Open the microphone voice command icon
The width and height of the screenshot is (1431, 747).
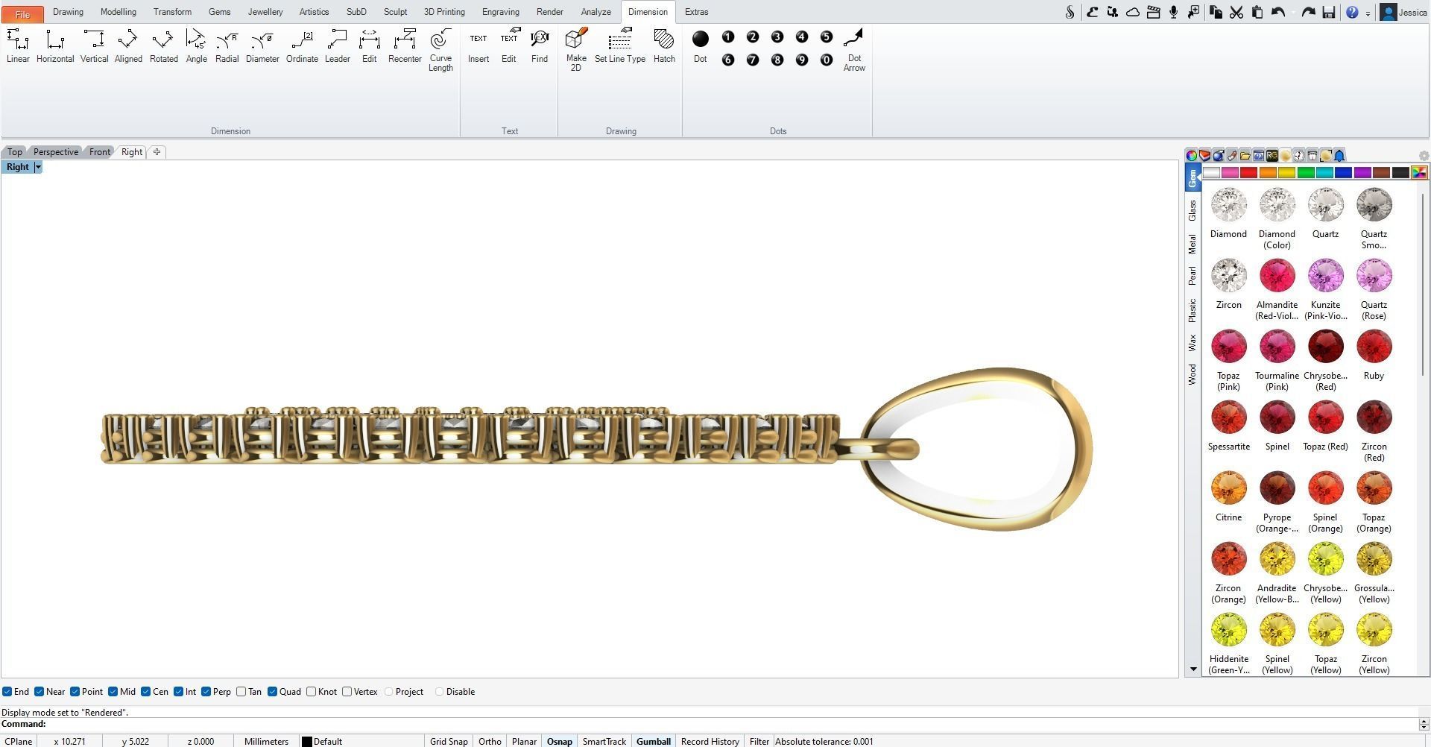click(x=1173, y=12)
